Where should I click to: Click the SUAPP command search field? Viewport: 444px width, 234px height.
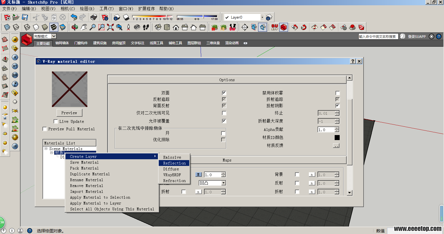[378, 36]
